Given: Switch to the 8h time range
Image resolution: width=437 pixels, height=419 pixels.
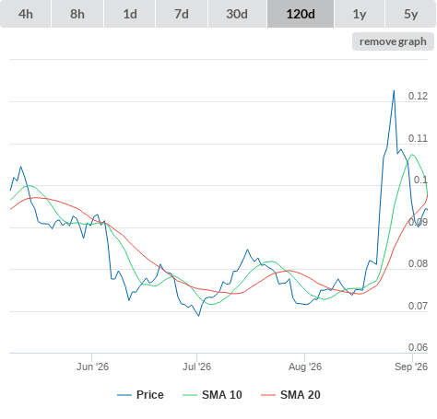Looking at the screenshot, I should pos(77,14).
